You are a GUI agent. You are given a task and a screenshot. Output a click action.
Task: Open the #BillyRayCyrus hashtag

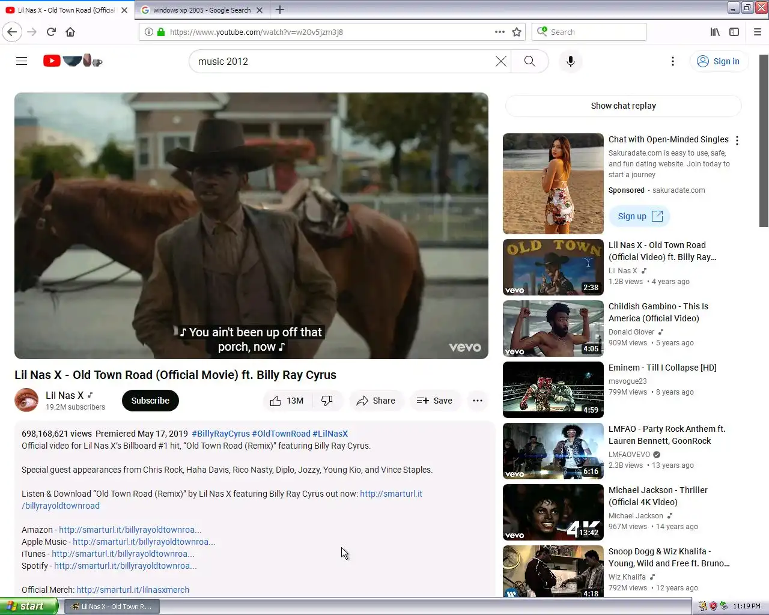[x=220, y=434]
